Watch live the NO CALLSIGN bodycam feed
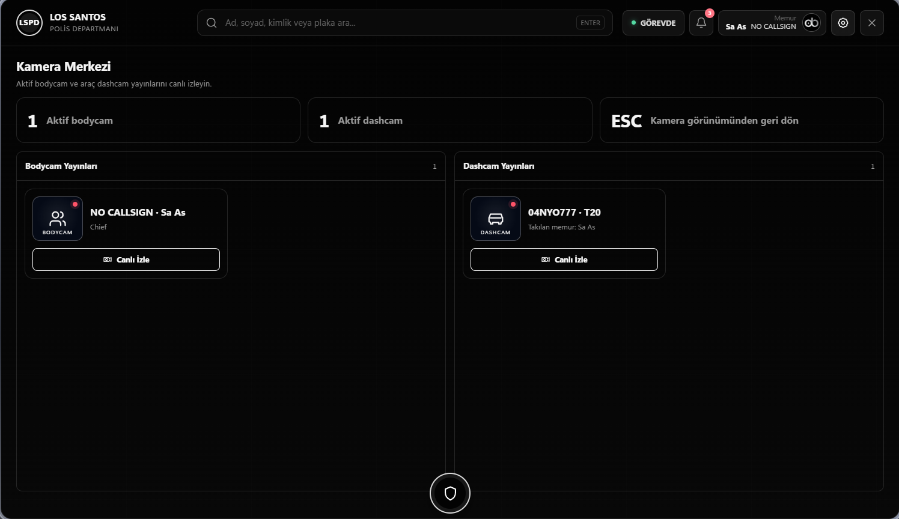This screenshot has width=899, height=519. pos(126,259)
